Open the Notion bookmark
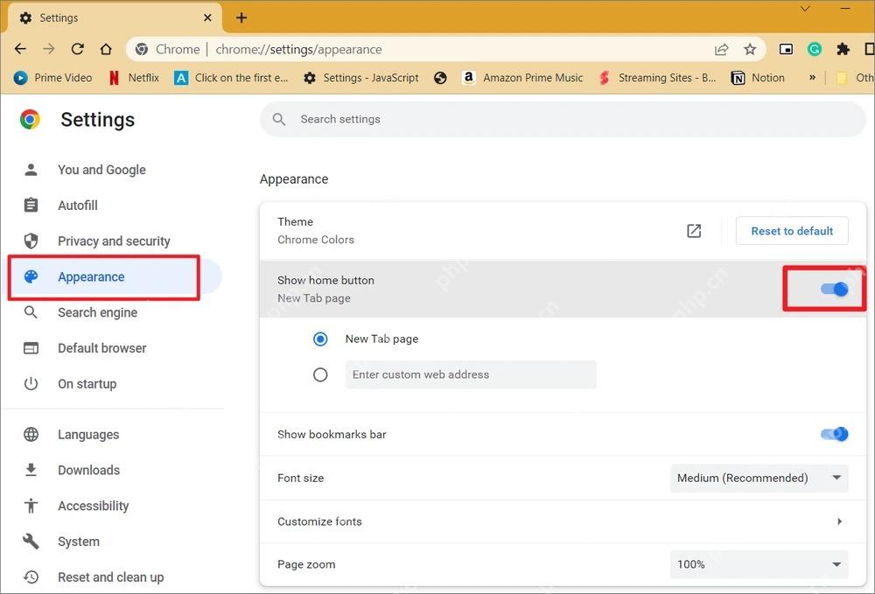Viewport: 875px width, 594px height. tap(758, 78)
